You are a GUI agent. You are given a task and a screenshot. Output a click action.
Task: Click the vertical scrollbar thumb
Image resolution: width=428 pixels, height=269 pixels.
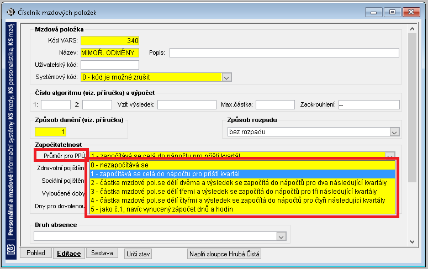point(412,108)
